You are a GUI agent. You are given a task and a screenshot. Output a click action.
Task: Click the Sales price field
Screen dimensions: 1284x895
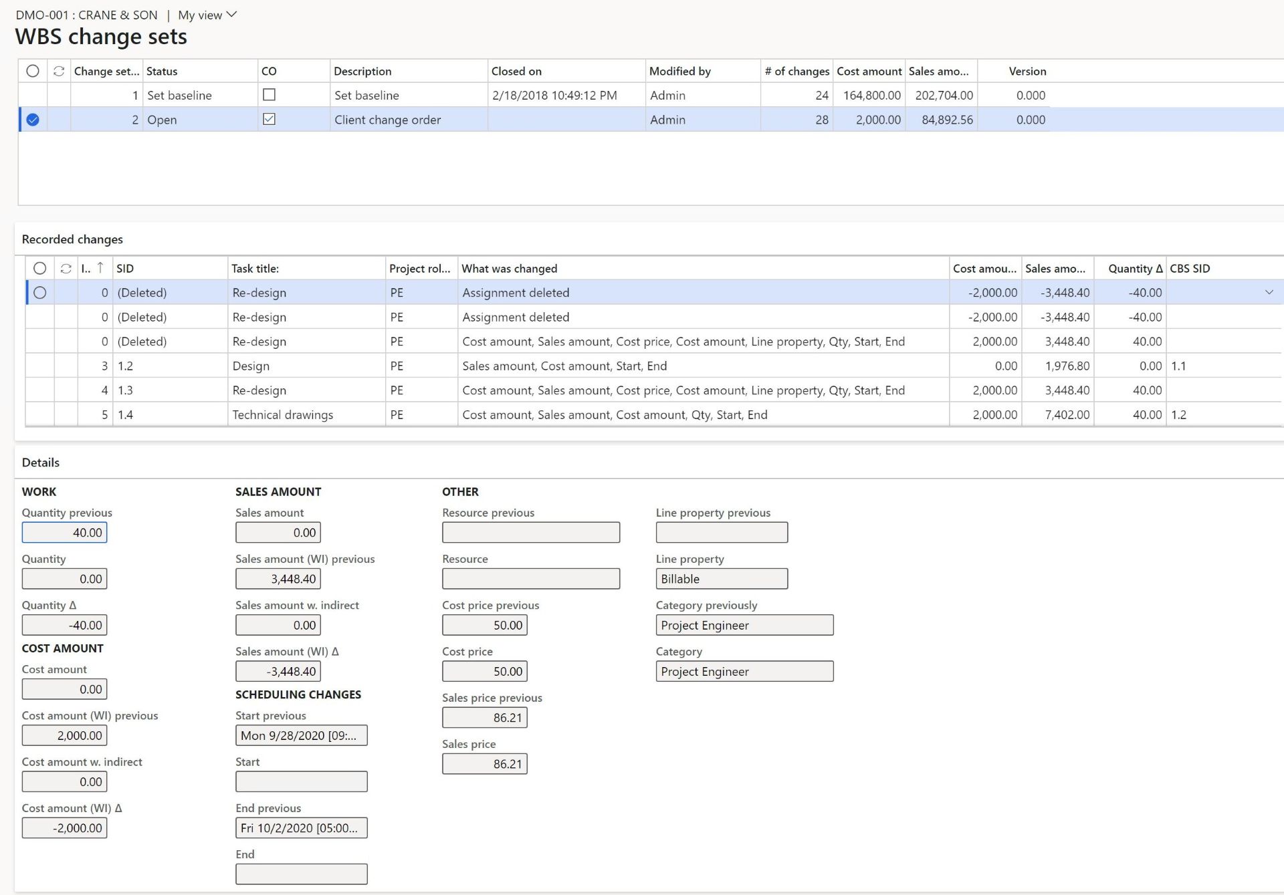coord(485,763)
